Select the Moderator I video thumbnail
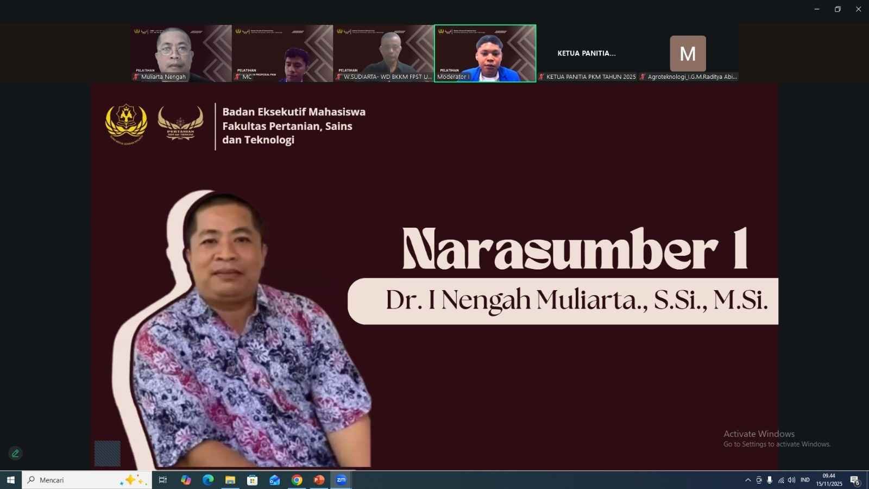 pos(485,53)
